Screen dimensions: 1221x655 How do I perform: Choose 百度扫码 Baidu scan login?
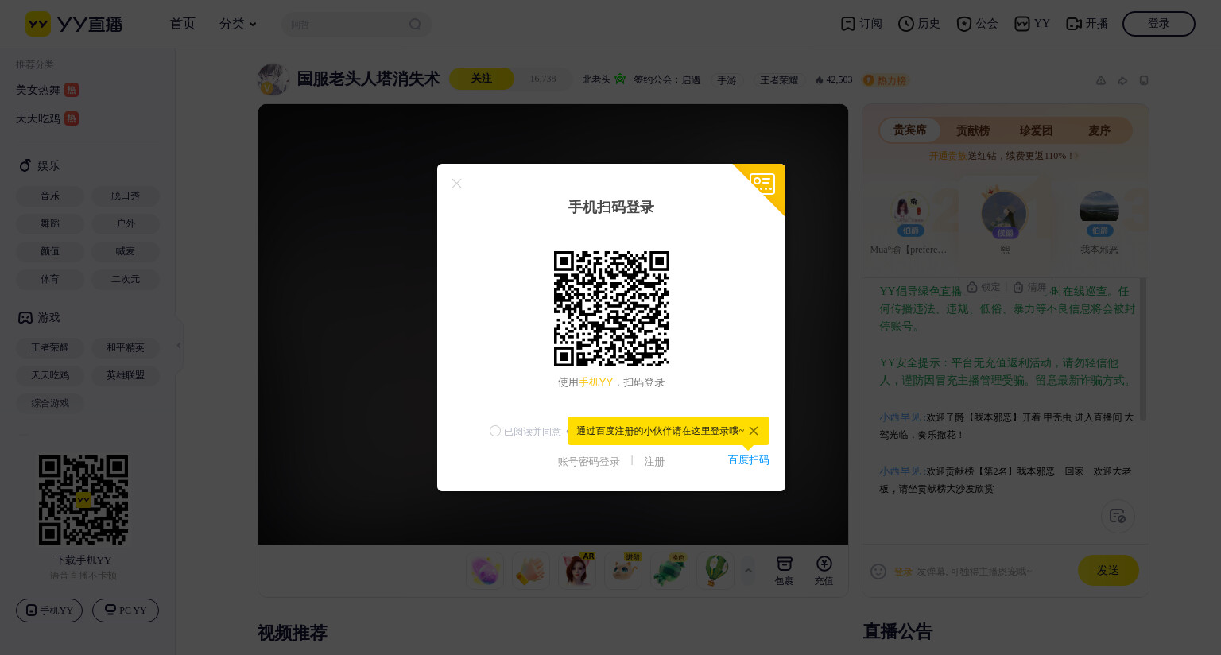748,460
